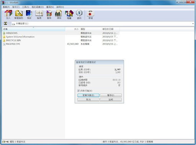Click the up-one-level folder icon beside address bar
Viewport: 196px width, 145px height.
(5, 23)
